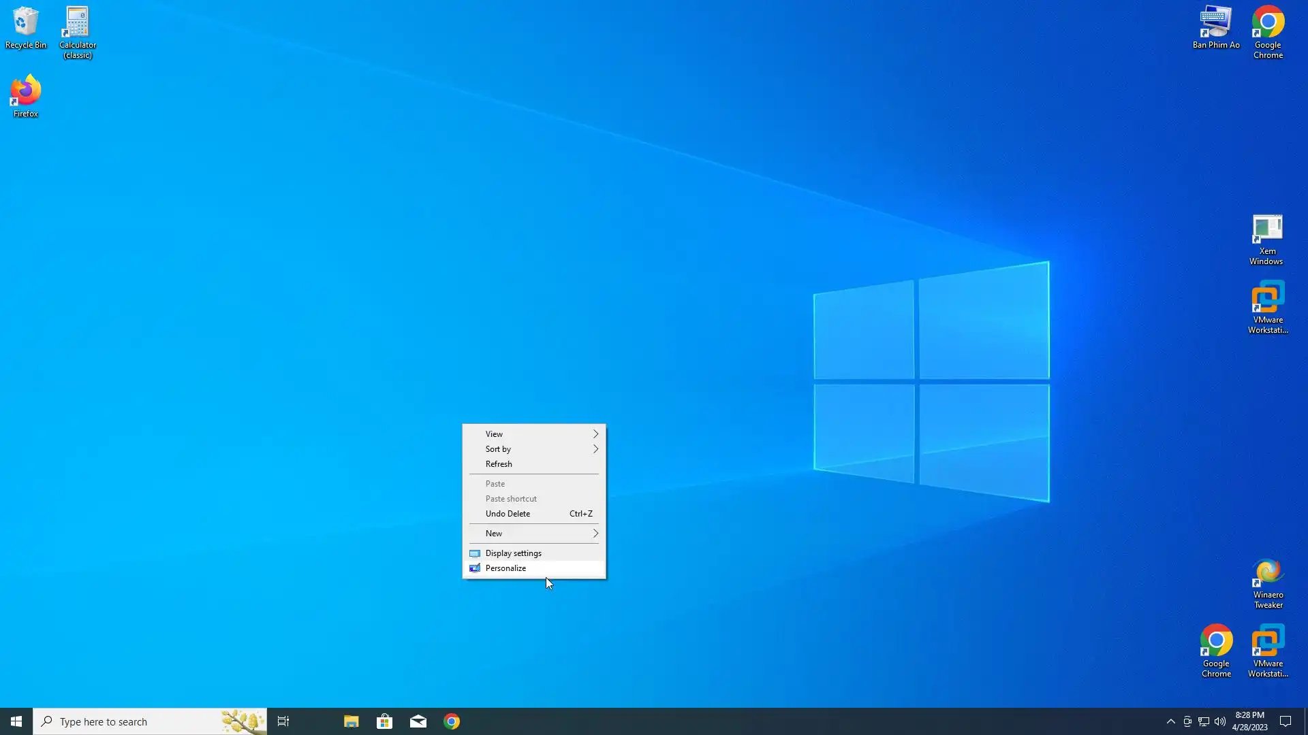
Task: Expand the Sort by submenu
Action: pyautogui.click(x=533, y=449)
